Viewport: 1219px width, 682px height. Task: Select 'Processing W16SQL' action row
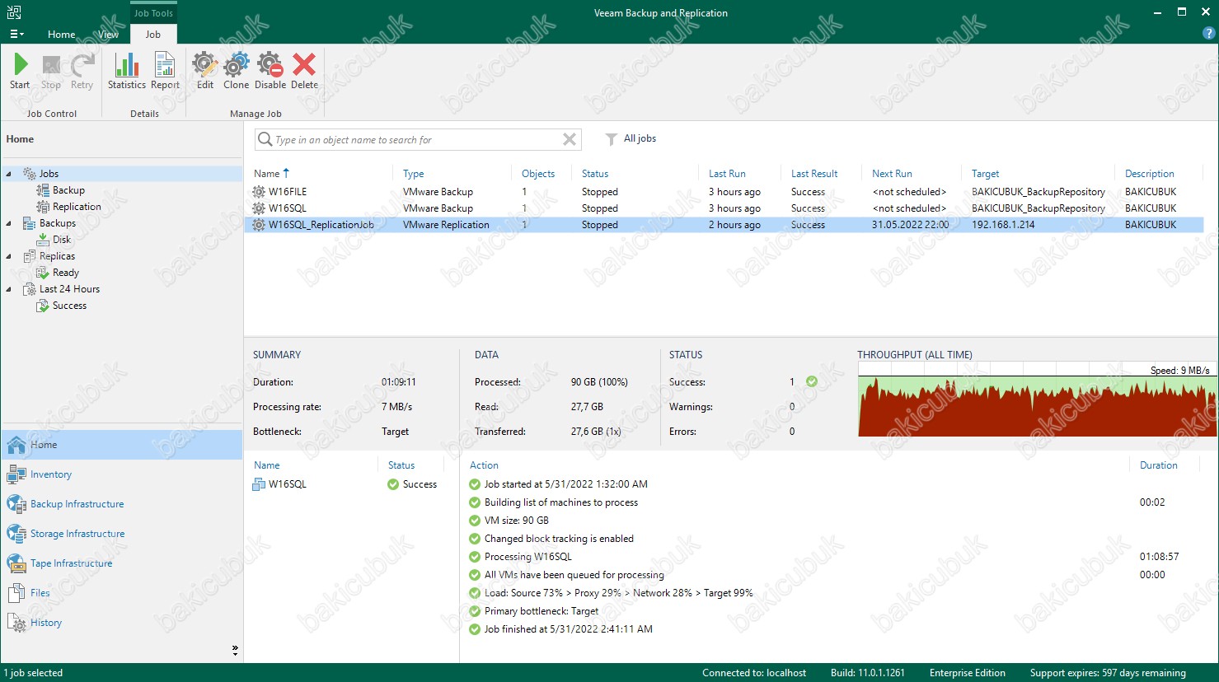coord(527,557)
